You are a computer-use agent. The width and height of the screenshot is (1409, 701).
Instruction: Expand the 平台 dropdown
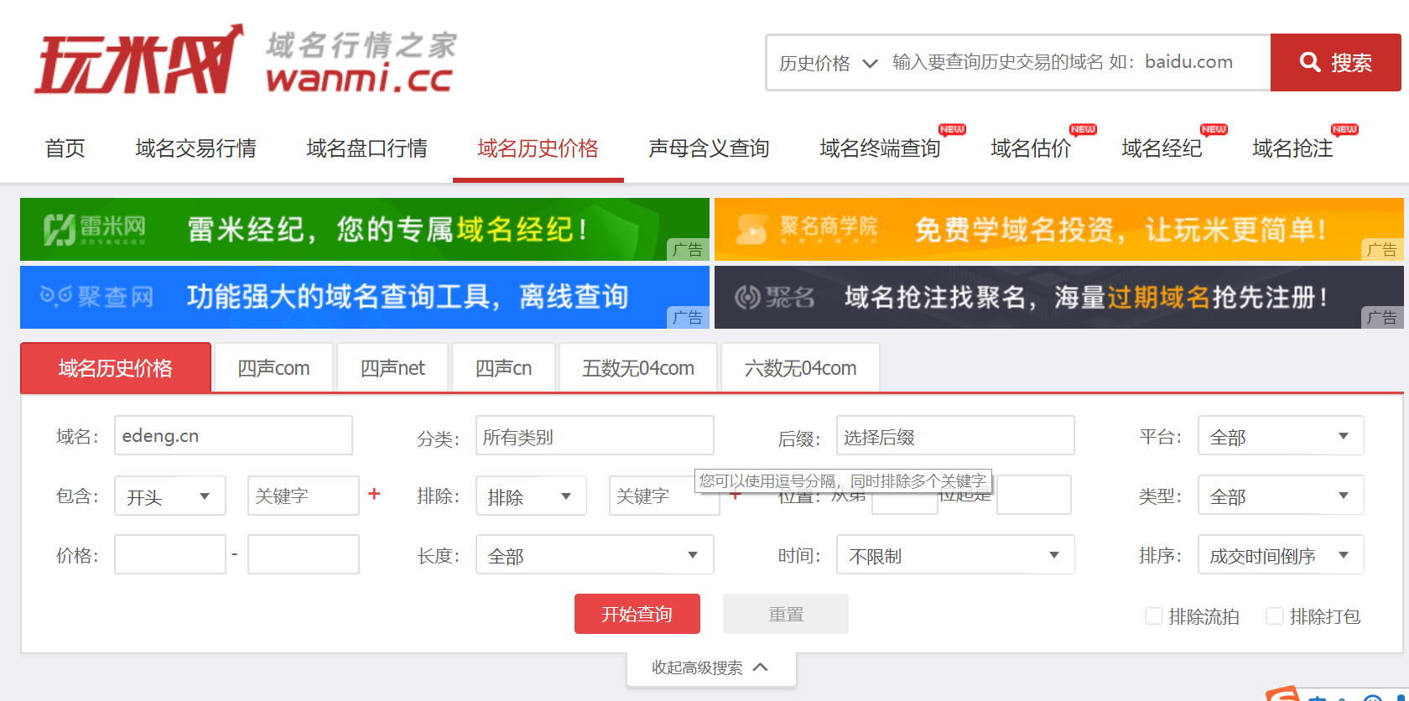[1280, 436]
